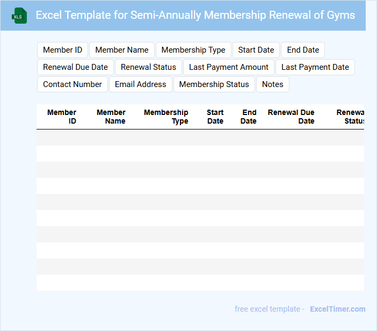Image resolution: width=377 pixels, height=331 pixels.
Task: Click the Renewal Due Date tag
Action: tap(75, 67)
